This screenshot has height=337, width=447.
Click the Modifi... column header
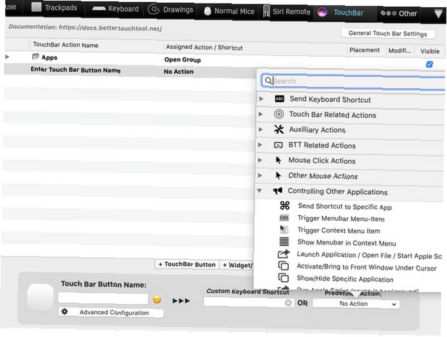pos(399,51)
